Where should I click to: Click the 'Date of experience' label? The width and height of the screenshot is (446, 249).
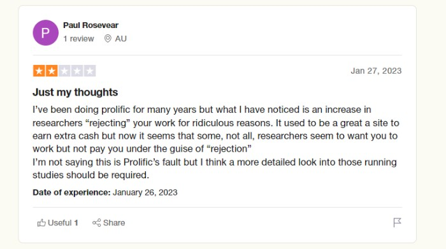click(71, 192)
